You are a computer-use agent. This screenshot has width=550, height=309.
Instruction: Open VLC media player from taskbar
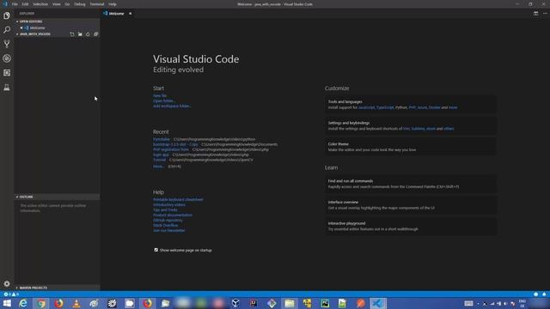coord(76,303)
